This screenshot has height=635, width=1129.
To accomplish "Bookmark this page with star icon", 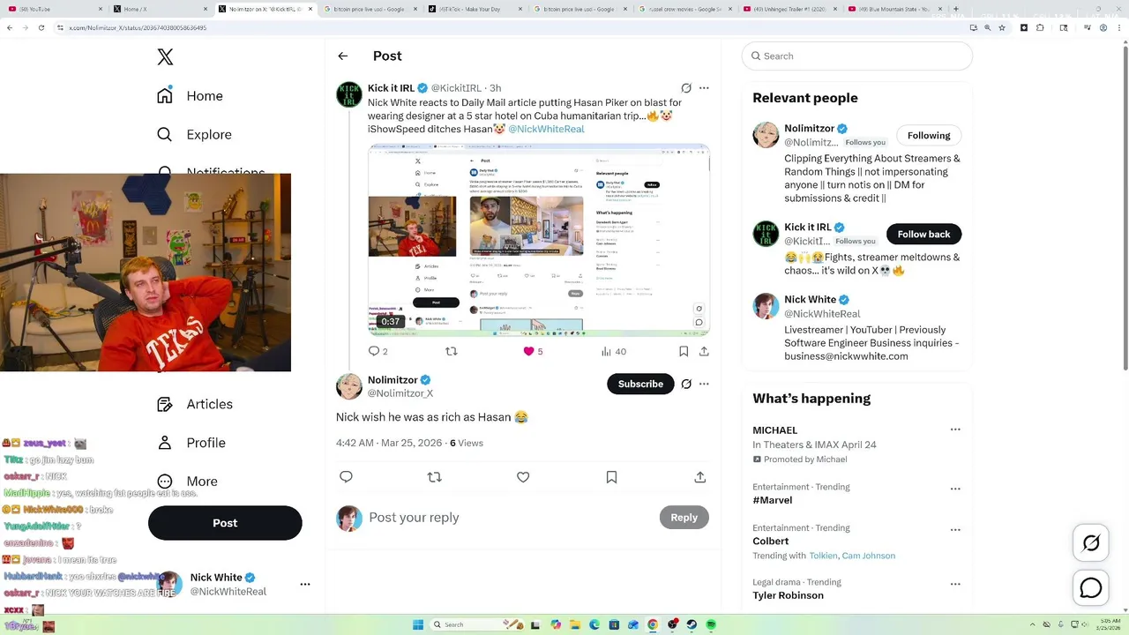I will (1002, 27).
